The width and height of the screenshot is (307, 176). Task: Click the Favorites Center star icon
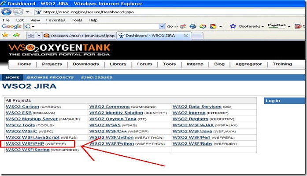click(x=5, y=35)
